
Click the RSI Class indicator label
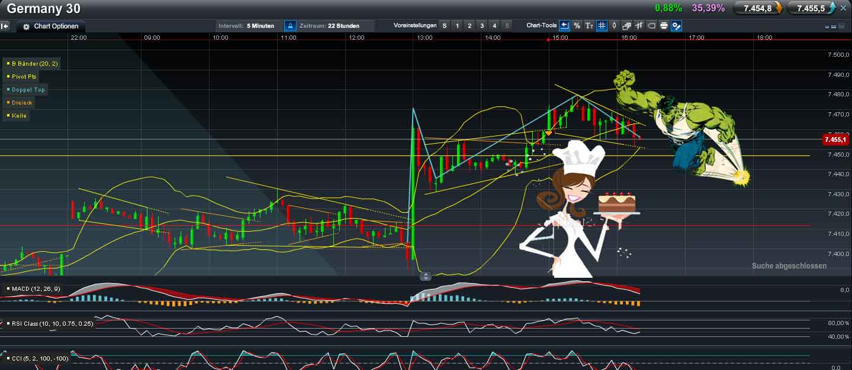coord(50,324)
